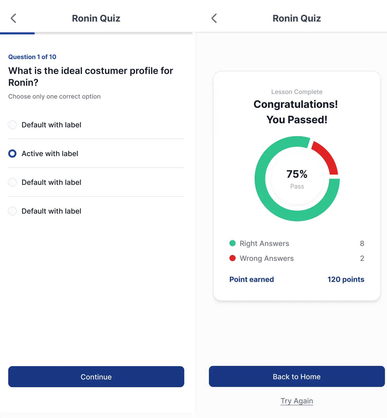Go back from the quiz question screen

13,18
